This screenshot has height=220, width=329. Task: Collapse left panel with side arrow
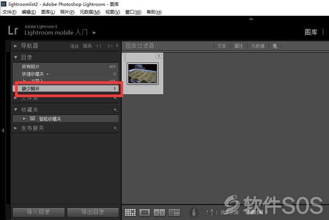click(3, 131)
